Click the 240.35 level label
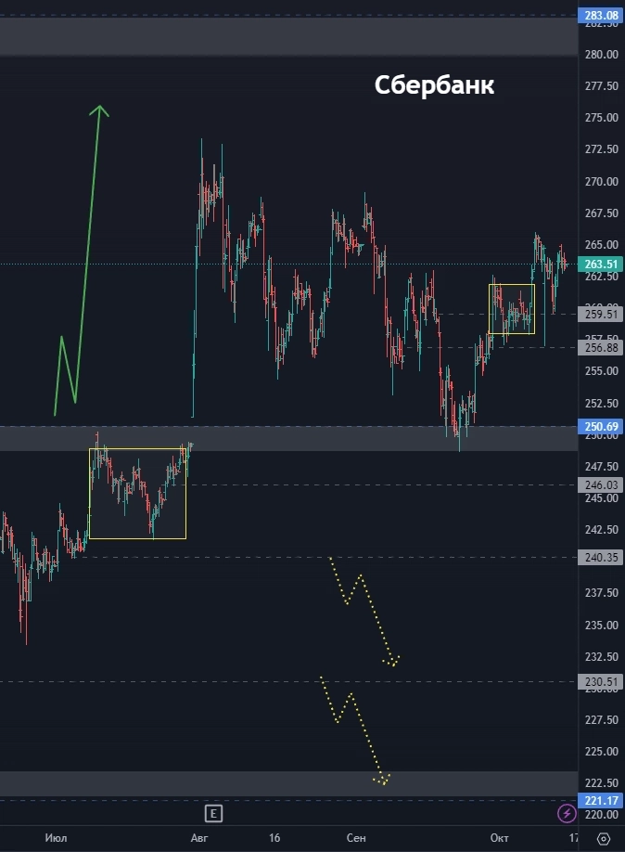The width and height of the screenshot is (625, 852). tap(601, 558)
